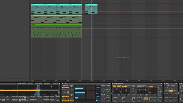Click the Reverb Dry/Wet knob

[160, 99]
